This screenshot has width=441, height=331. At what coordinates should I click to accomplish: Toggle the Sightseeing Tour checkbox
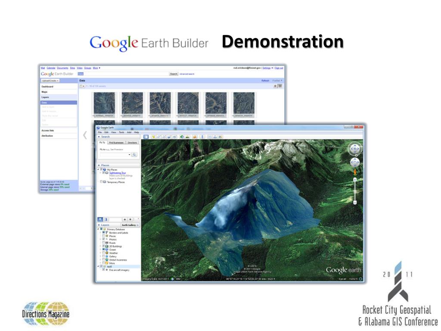click(103, 172)
